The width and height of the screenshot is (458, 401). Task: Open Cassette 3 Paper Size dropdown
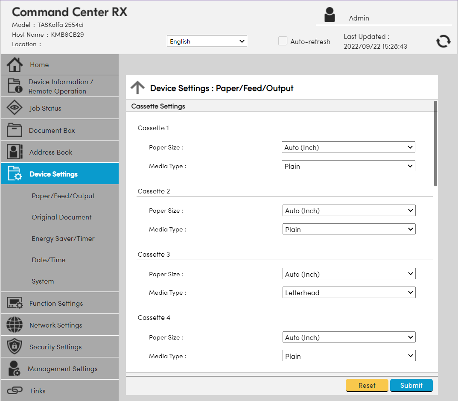coord(349,274)
